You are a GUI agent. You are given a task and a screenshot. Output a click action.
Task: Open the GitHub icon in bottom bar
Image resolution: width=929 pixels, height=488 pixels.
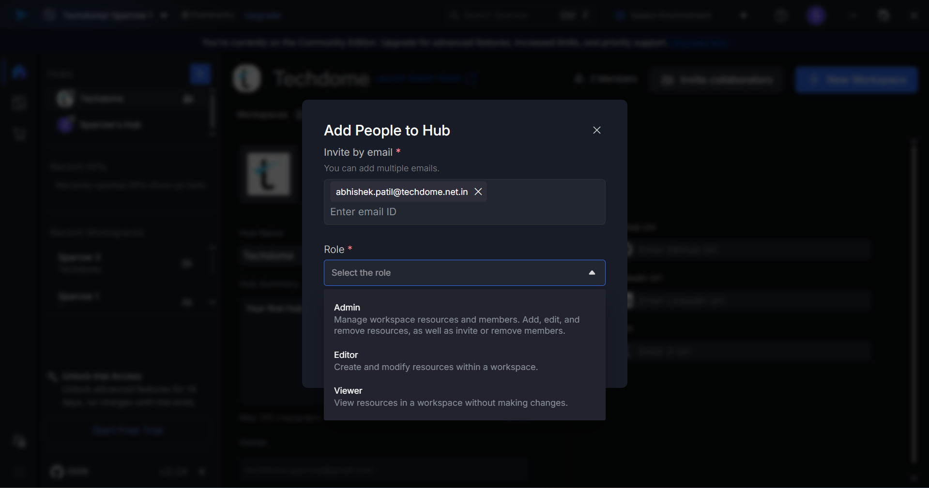coord(57,471)
